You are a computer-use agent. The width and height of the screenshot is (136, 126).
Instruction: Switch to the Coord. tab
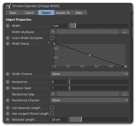tap(30, 13)
